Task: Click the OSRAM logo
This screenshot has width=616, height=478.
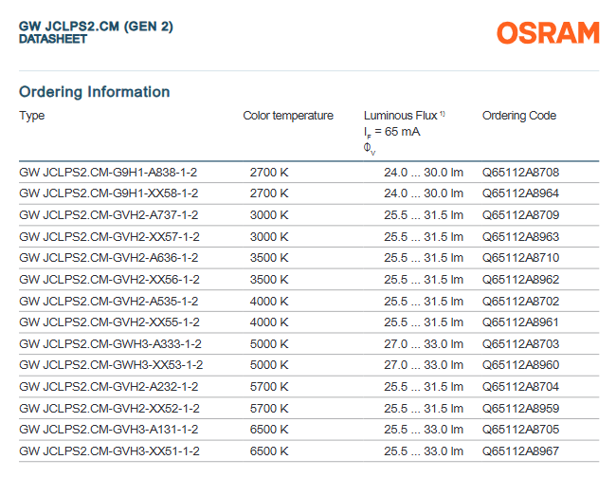Action: pos(548,32)
